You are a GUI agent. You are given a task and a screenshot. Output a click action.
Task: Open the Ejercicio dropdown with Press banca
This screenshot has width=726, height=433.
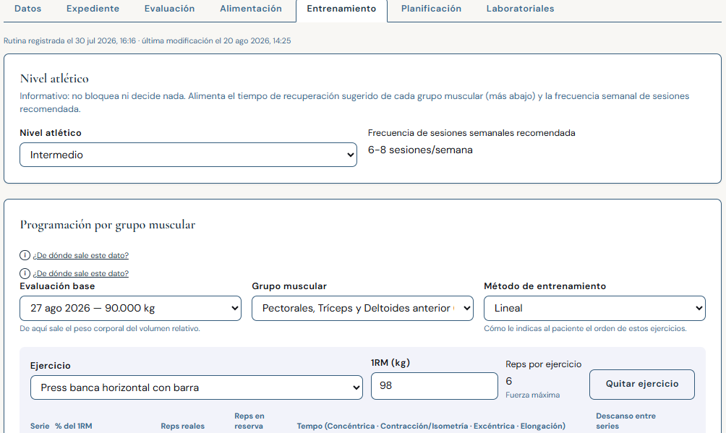pos(196,387)
